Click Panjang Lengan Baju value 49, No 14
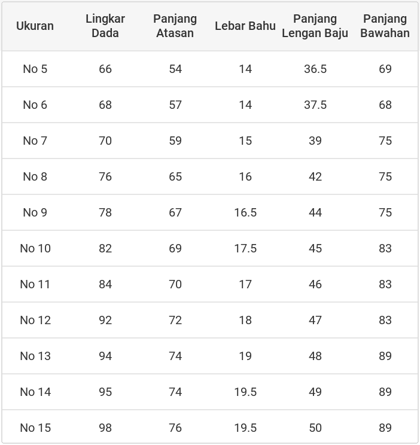This screenshot has height=445, width=420. click(315, 392)
